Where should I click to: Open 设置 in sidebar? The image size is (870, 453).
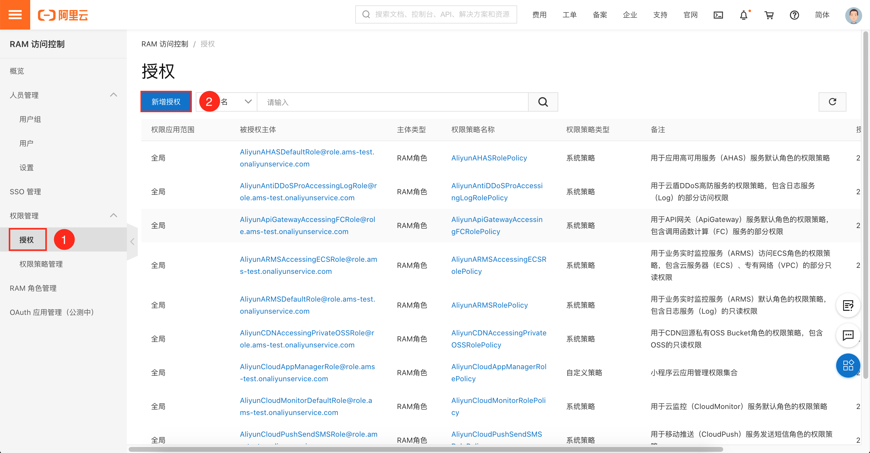(x=26, y=168)
